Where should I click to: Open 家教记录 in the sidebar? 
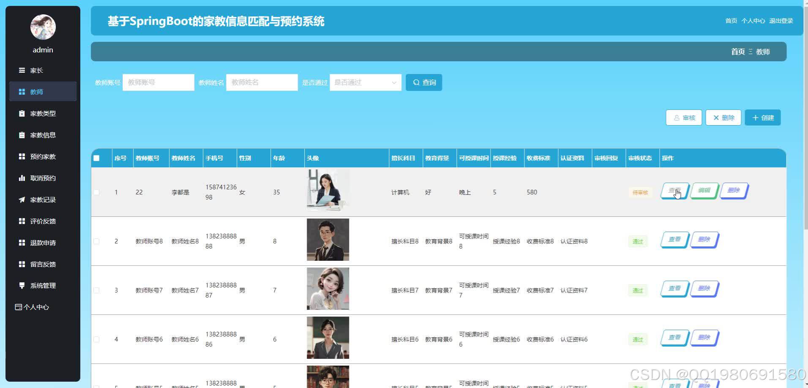(43, 199)
